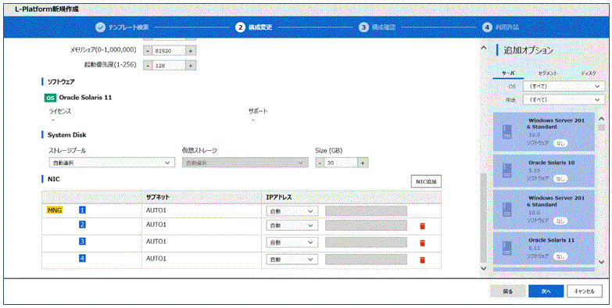Click the first Windows Server 2016 Standard icon
Screen dimensions: 612x308
point(507,132)
